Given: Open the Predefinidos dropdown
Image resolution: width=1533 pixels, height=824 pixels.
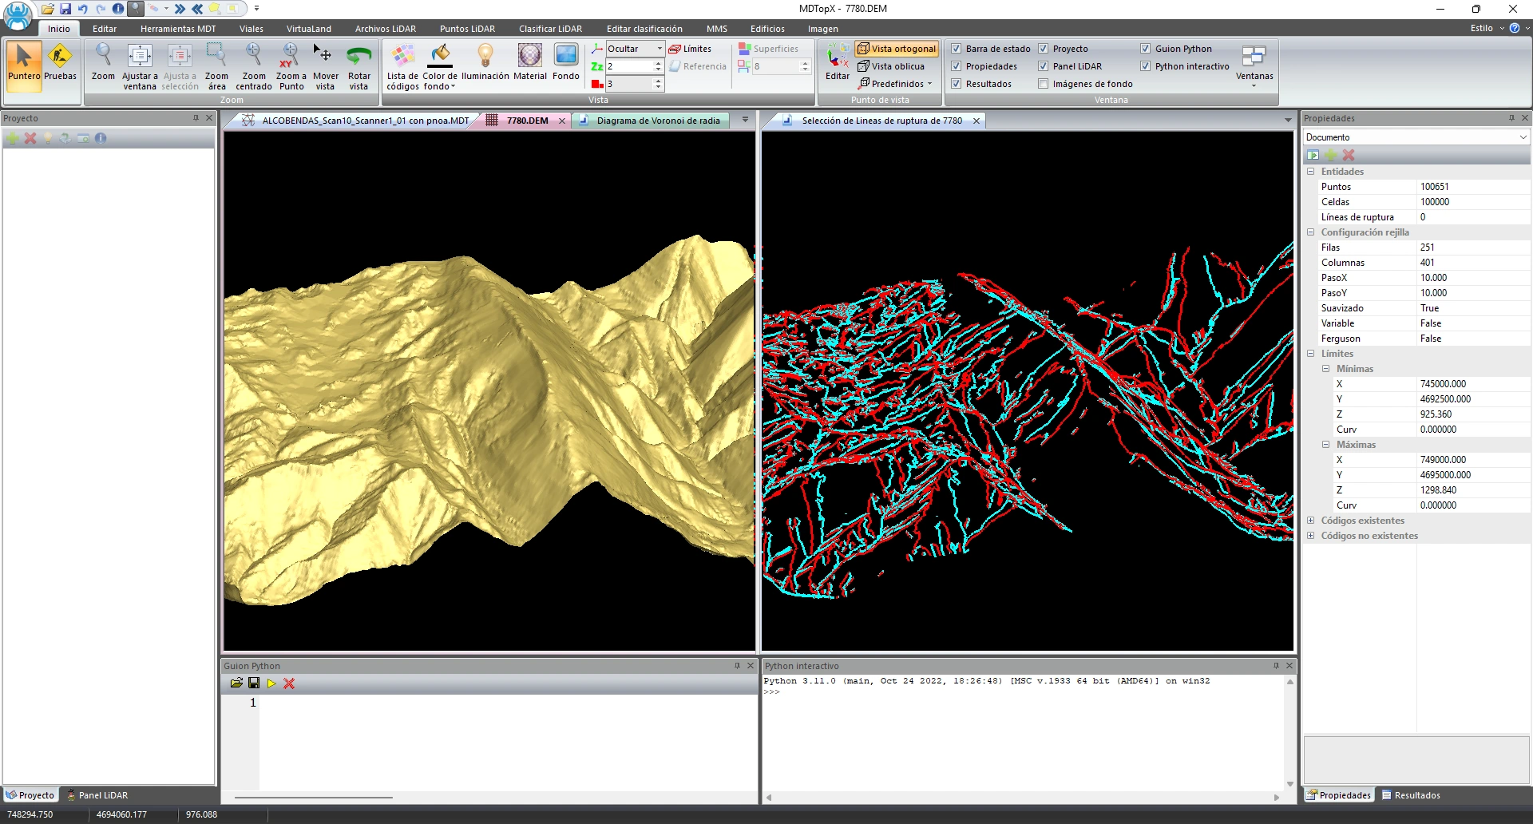Looking at the screenshot, I should 896,84.
